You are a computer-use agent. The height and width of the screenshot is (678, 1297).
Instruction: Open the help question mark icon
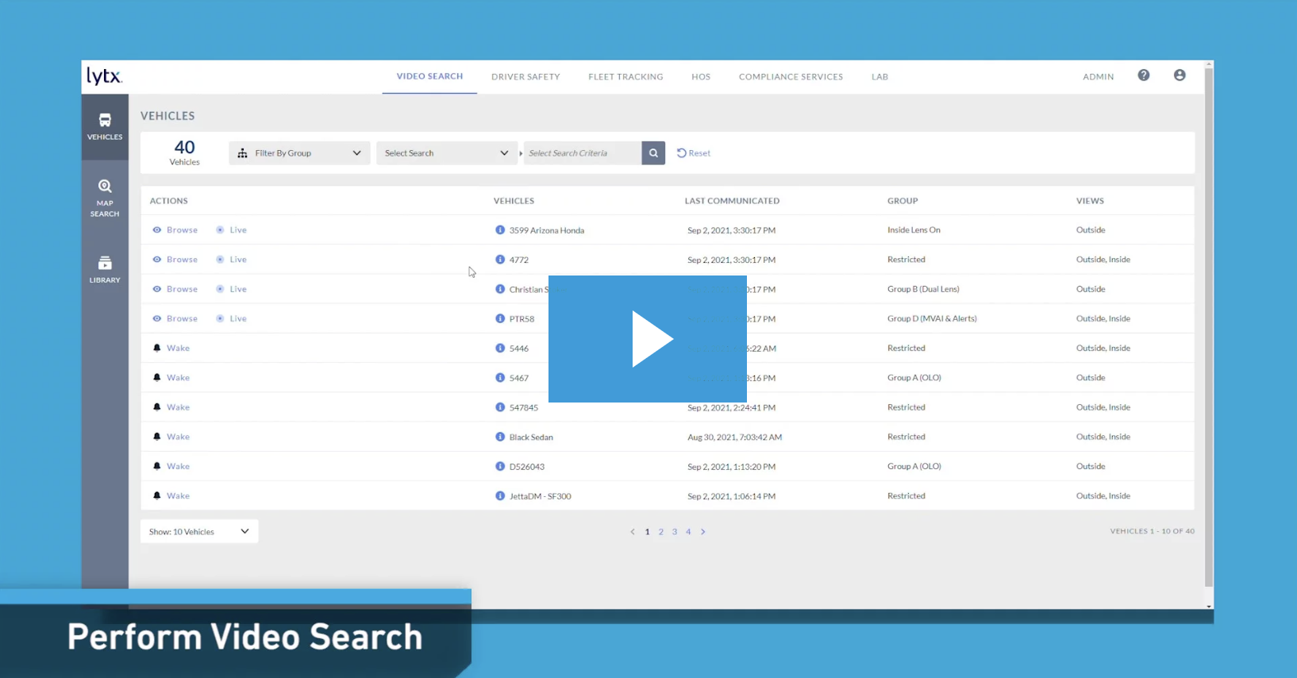1143,75
